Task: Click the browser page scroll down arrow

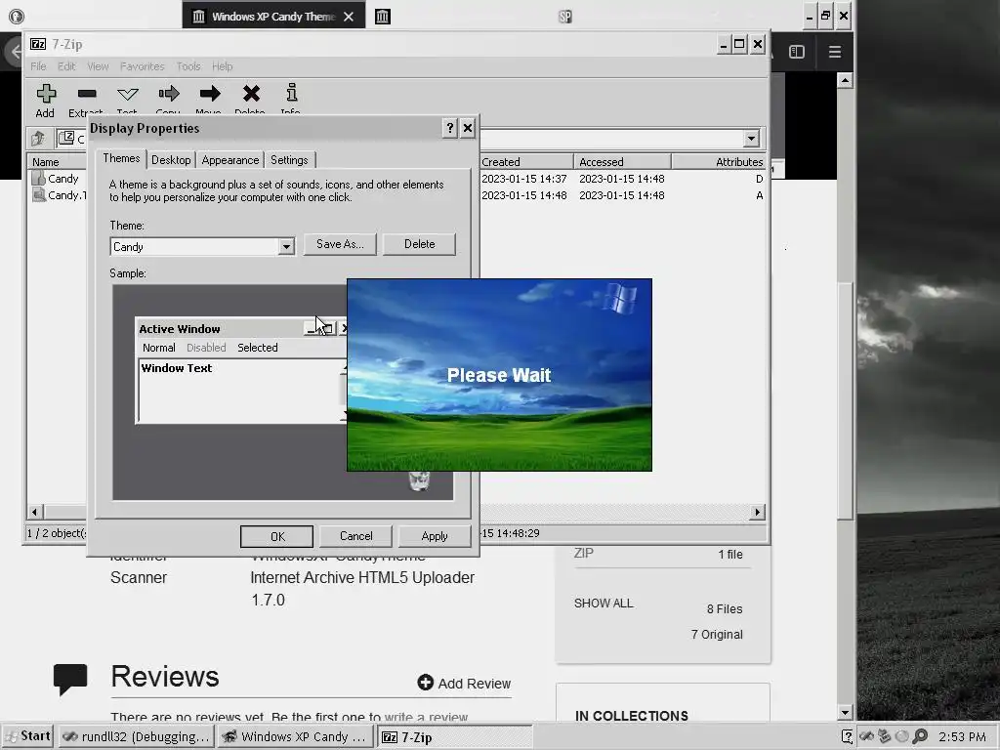Action: point(845,713)
